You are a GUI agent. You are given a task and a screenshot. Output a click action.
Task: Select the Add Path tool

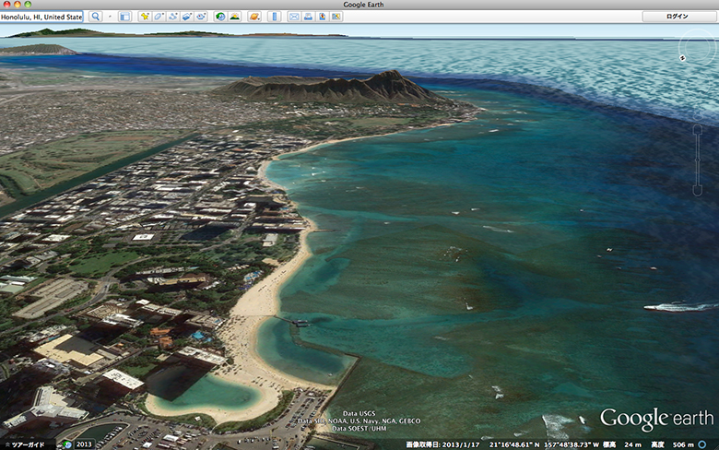click(x=172, y=17)
